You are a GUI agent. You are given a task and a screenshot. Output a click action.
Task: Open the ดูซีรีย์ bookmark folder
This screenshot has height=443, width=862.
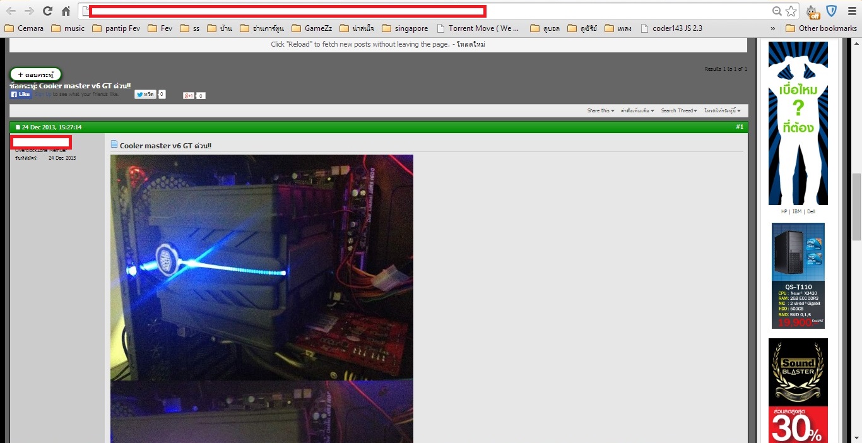583,28
